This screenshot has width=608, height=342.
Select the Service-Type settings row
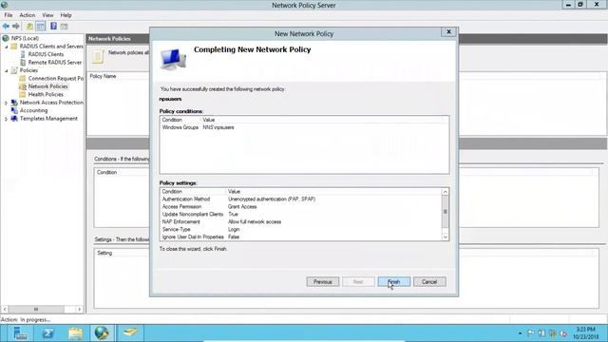301,230
